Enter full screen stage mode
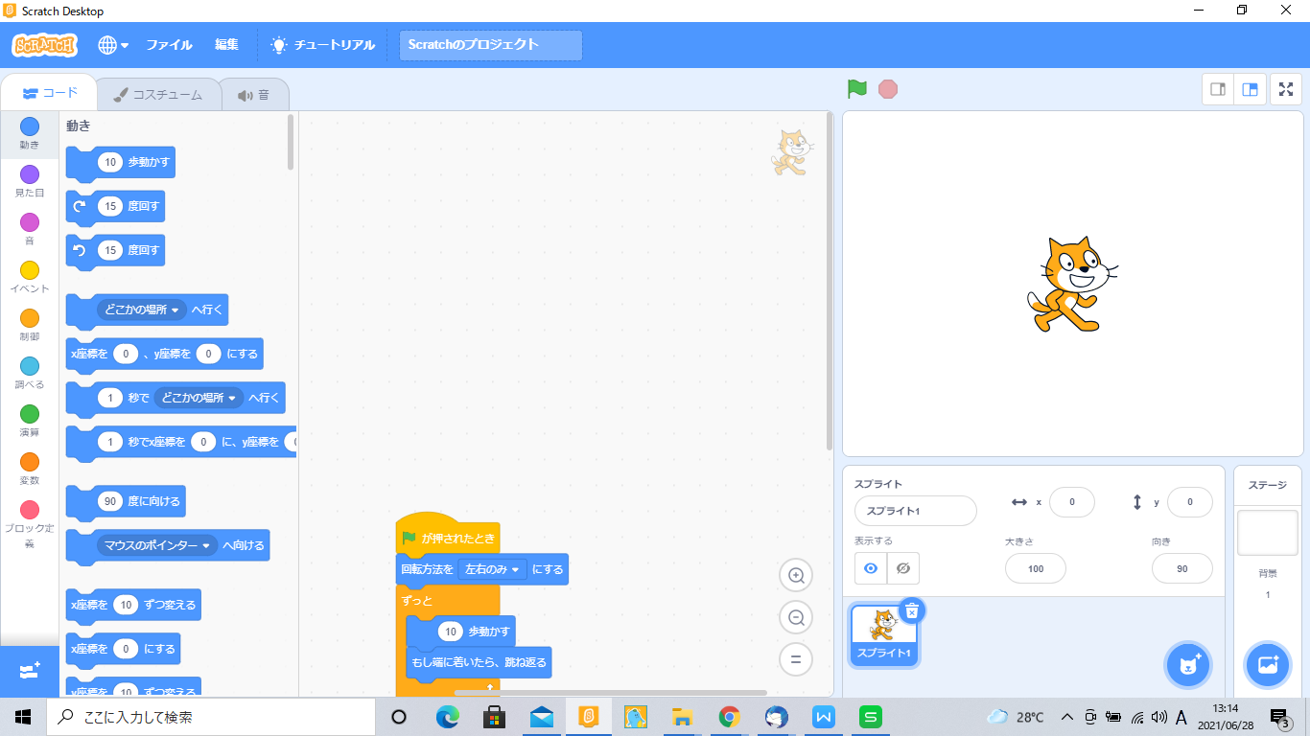 tap(1286, 89)
